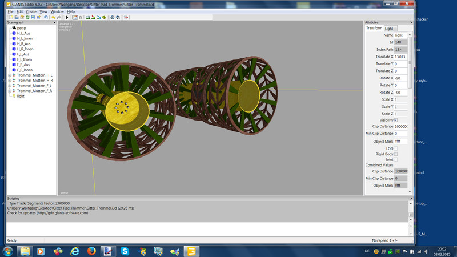Click the Undo arrow in toolbar
The image size is (457, 257).
[x=53, y=18]
